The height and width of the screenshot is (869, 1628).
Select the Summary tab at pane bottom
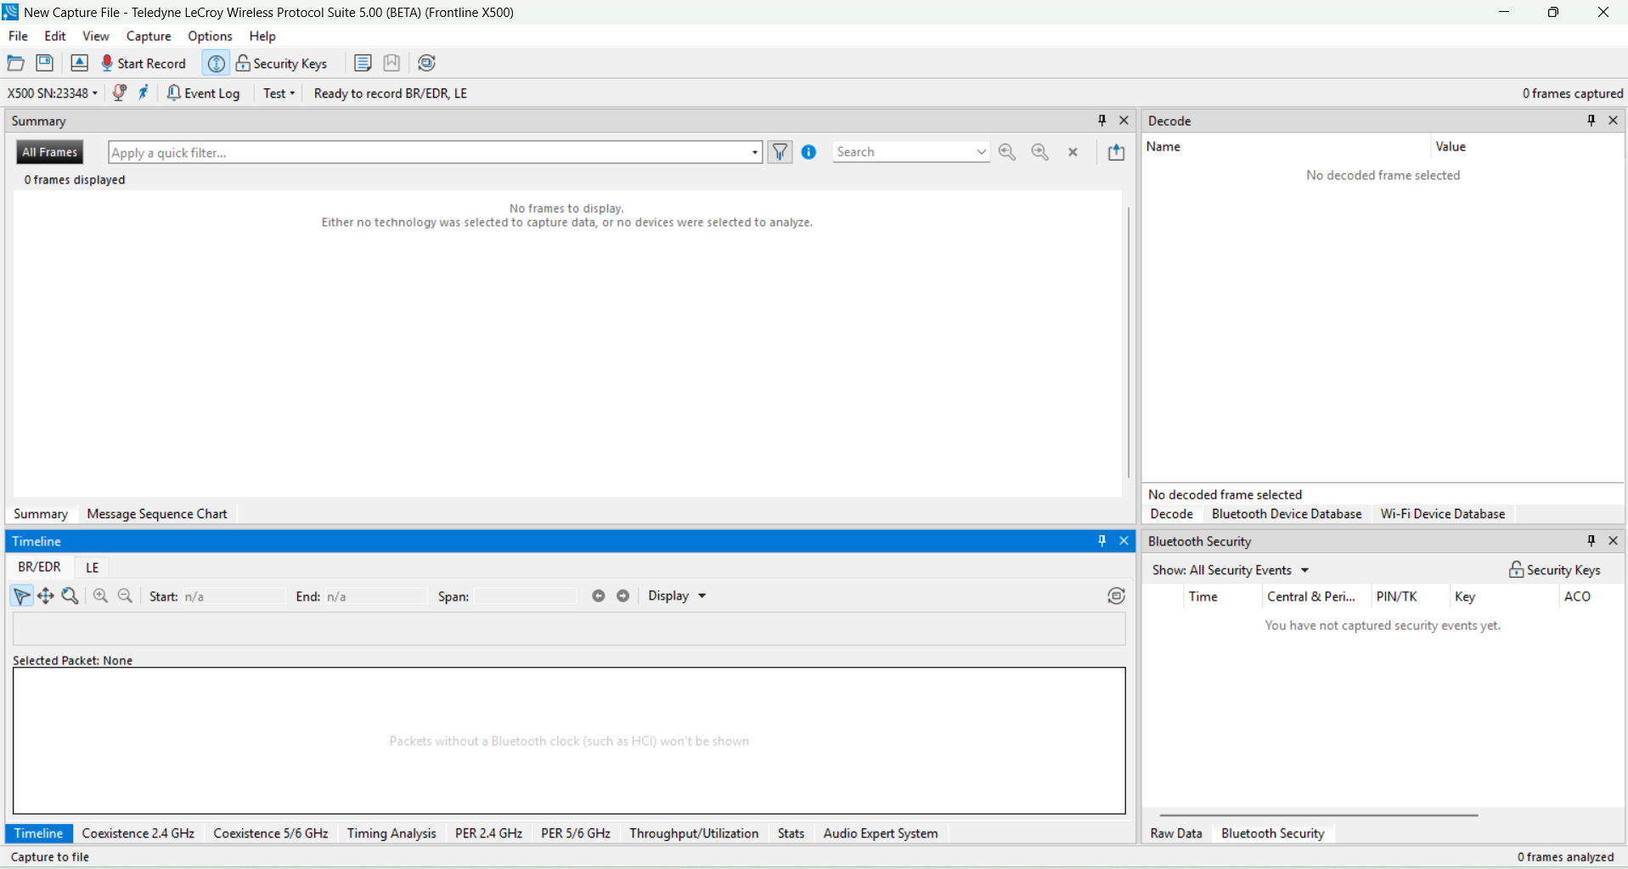pyautogui.click(x=41, y=514)
